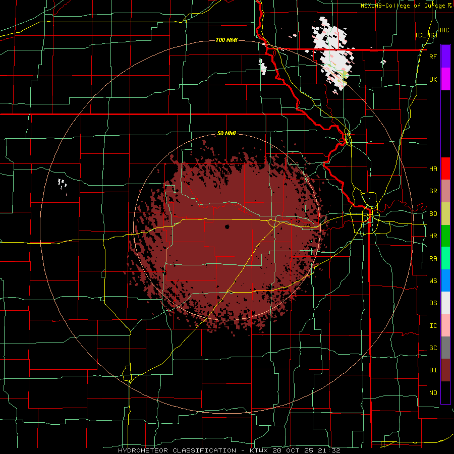Click the magenta UK legend color swatch
This screenshot has height=454, width=454.
click(x=445, y=79)
